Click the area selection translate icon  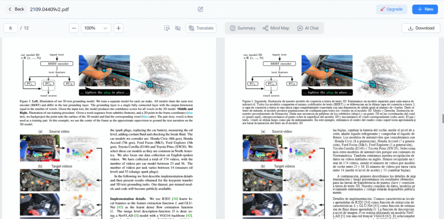tap(167, 28)
